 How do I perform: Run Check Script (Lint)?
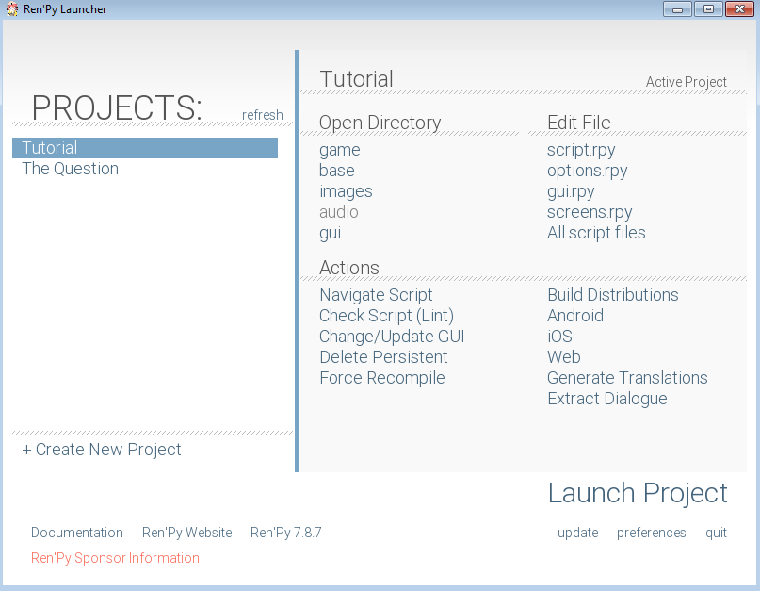pos(386,316)
